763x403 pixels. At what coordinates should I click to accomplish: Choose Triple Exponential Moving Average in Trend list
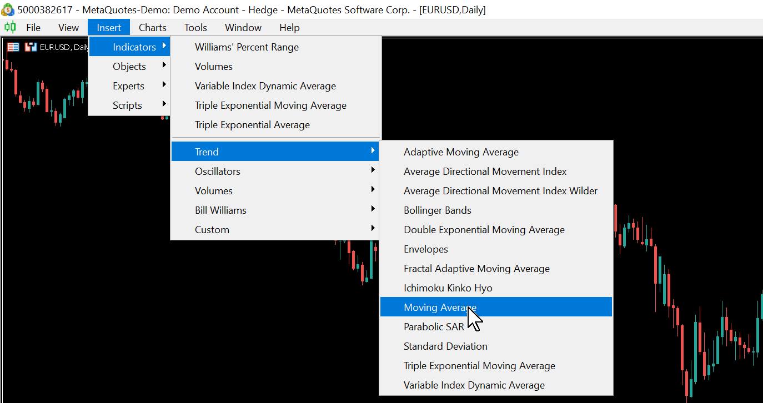click(496, 365)
